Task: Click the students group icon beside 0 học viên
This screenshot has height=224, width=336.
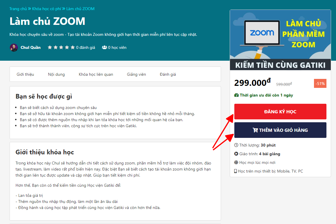Action: [104, 47]
